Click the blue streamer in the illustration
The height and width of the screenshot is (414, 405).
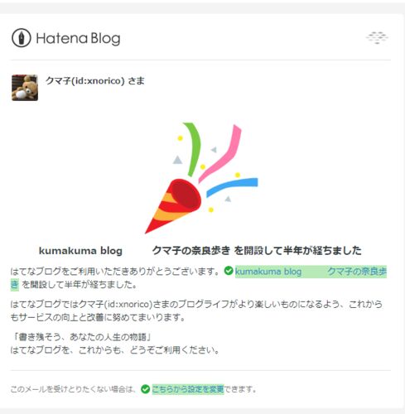coord(232,187)
